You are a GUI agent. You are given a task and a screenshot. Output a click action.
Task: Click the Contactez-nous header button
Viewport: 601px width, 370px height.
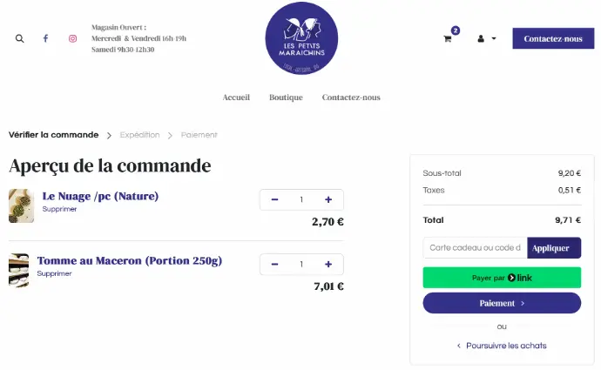coord(553,38)
